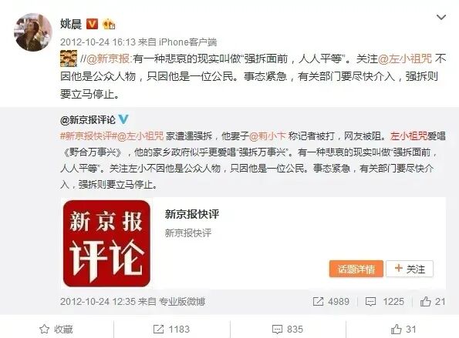The image size is (459, 338).
Task: Open the post options chevron menu
Action: coord(440,17)
